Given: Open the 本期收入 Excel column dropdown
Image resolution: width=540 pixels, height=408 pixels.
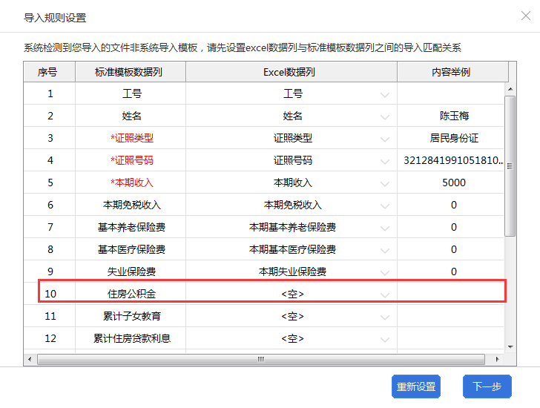Looking at the screenshot, I should pos(385,183).
